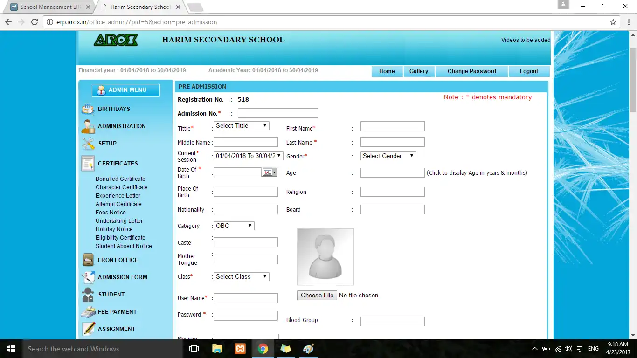Open the Category dropdown showing OBC
637x358 pixels.
click(234, 225)
